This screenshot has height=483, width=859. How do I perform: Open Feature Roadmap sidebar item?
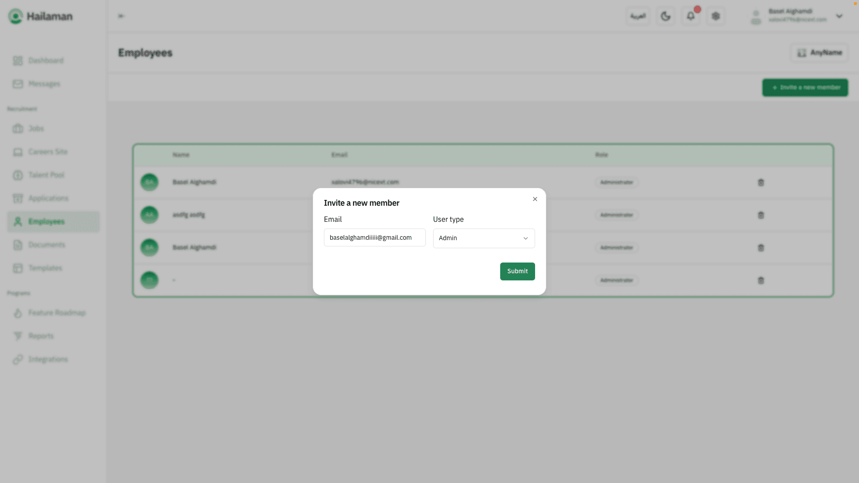point(56,313)
